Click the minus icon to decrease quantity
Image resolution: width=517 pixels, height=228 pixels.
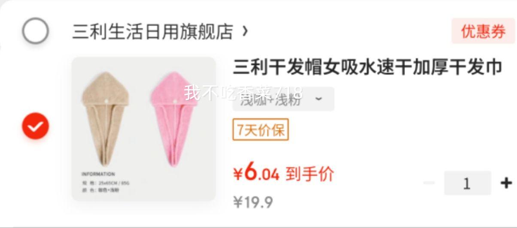pos(429,183)
